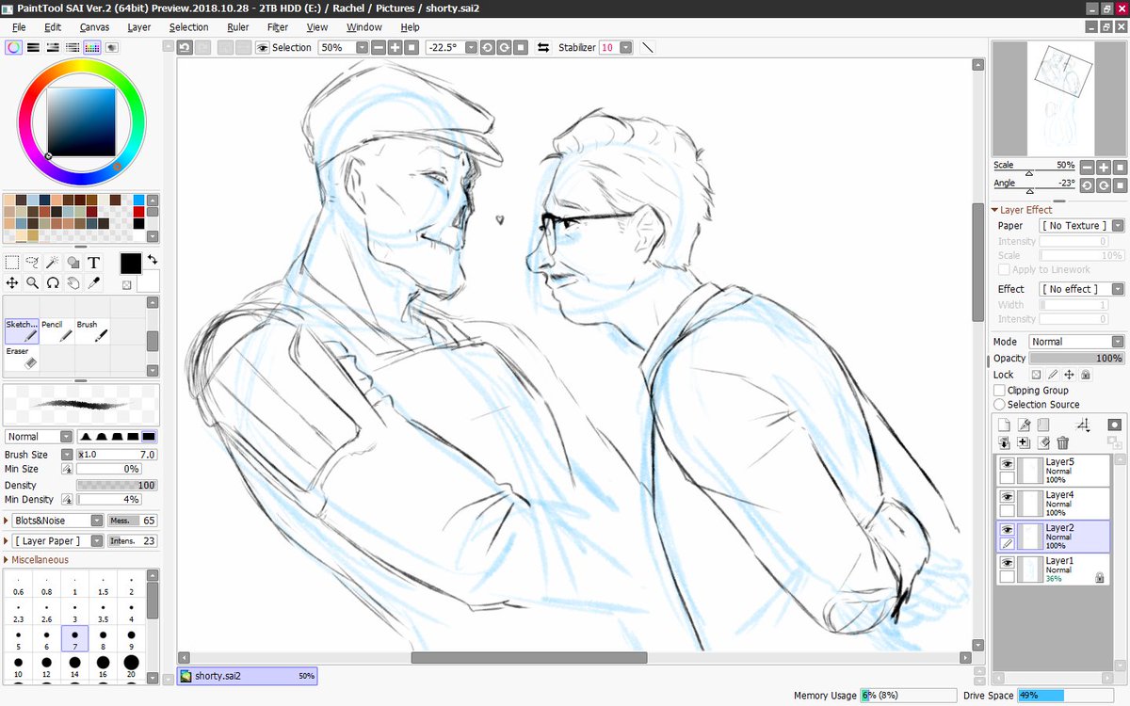The width and height of the screenshot is (1130, 706).
Task: Hide Layer2 with its eye icon
Action: [x=1007, y=529]
